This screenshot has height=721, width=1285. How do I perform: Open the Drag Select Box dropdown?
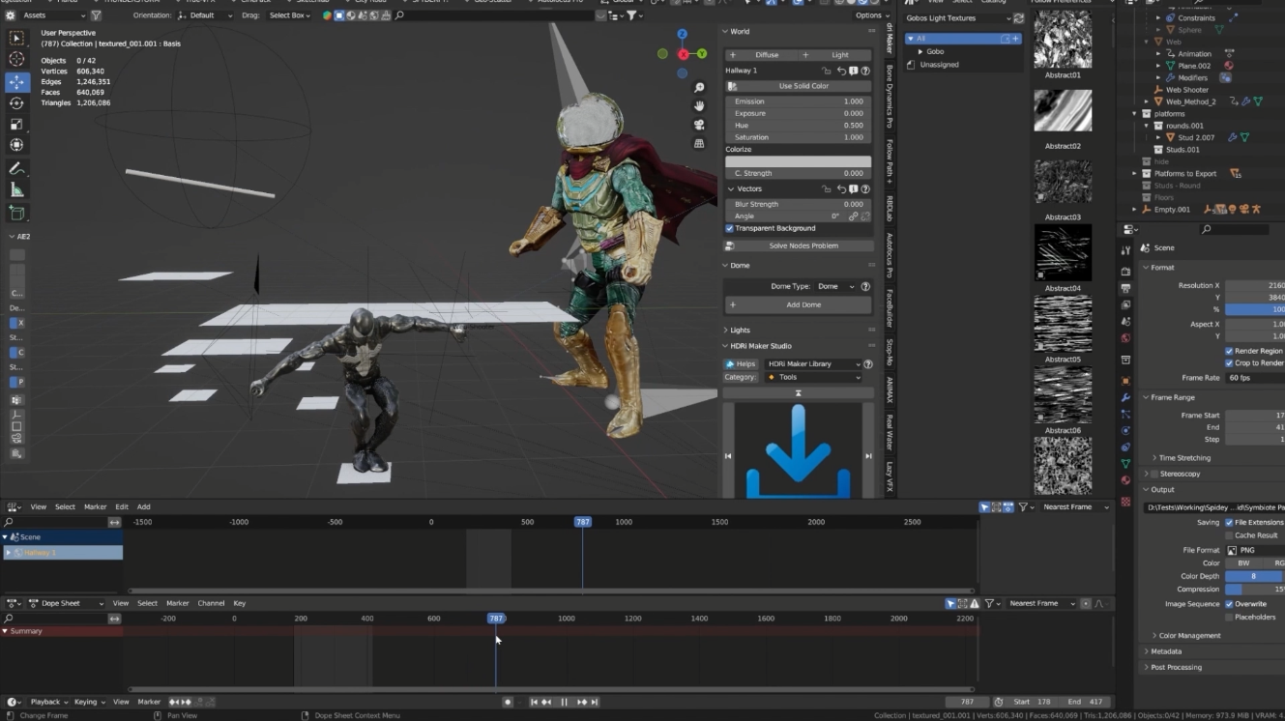289,15
